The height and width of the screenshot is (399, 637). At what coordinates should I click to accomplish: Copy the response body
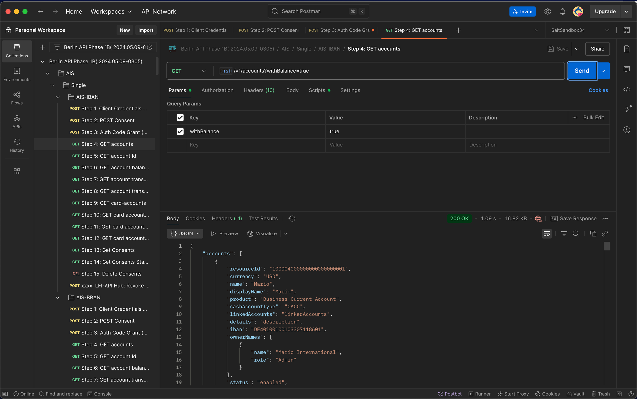(x=593, y=233)
